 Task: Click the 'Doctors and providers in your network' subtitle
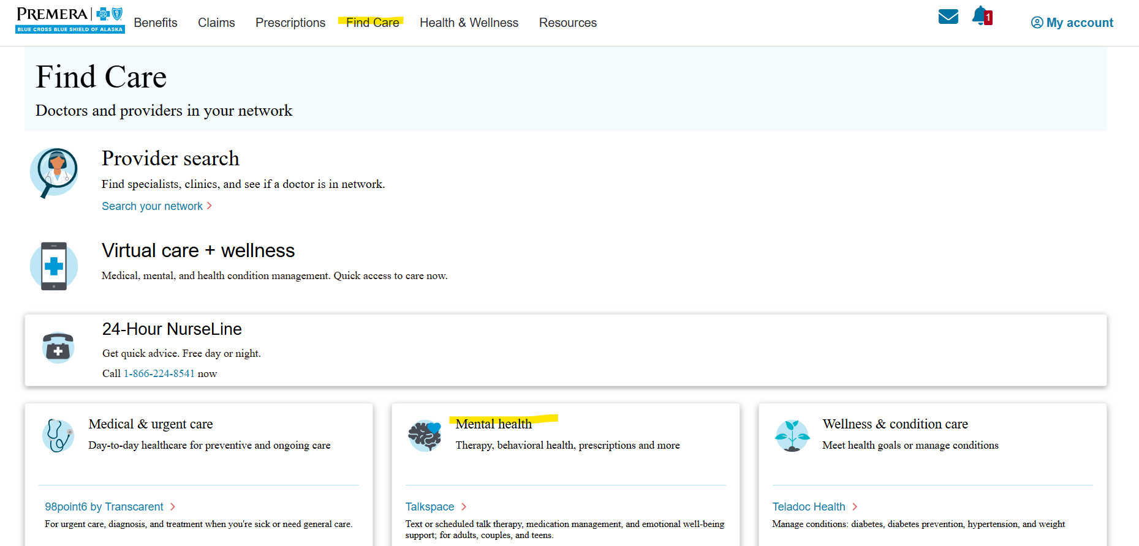point(164,111)
